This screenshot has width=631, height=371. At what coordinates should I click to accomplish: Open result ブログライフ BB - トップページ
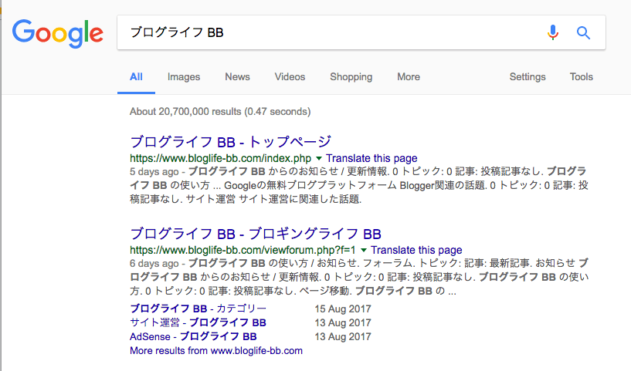231,142
